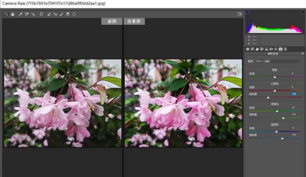The width and height of the screenshot is (306, 177).
Task: Click the shadows tint slider handle
Action: pyautogui.click(x=275, y=77)
